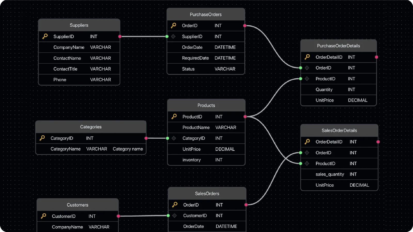Select the red connector dot on Products ProductID
This screenshot has width=413, height=232.
click(x=245, y=117)
